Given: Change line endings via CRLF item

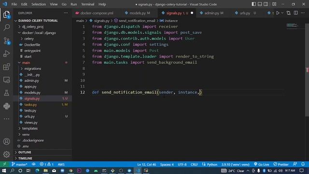Looking at the screenshot, I should pyautogui.click(x=194, y=164).
